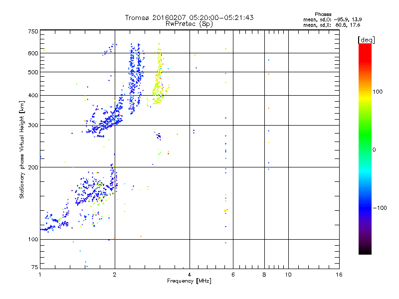Viewport: 399px width, 299px height.
Task: Click the y-axis tick label '300'
Action: (x=33, y=125)
